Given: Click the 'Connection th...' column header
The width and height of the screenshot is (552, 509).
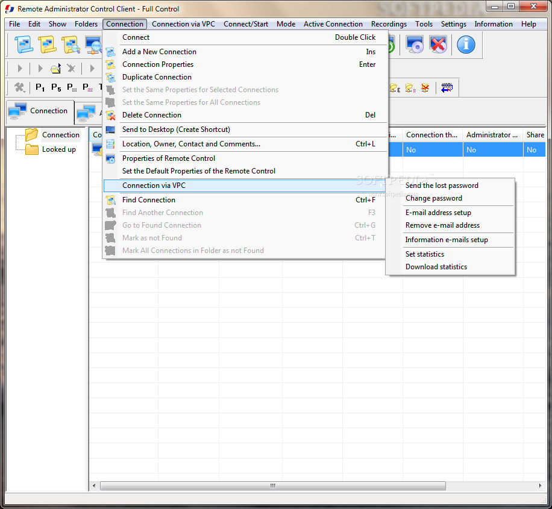Looking at the screenshot, I should [x=433, y=135].
